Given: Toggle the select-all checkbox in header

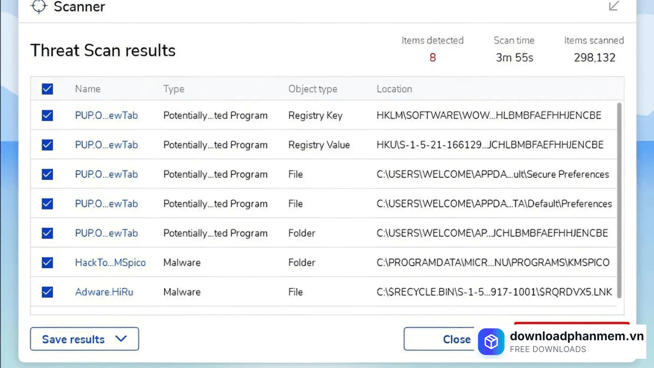Looking at the screenshot, I should (48, 89).
